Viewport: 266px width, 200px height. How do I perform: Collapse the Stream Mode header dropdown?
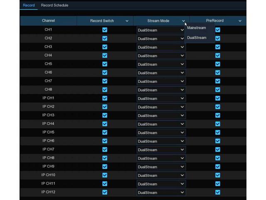coord(183,21)
